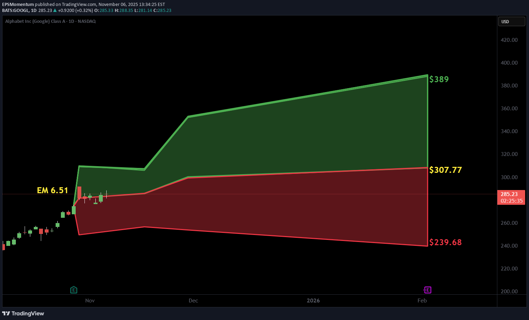The height and width of the screenshot is (320, 529).
Task: Select the red $239.68 lower target label
Action: [x=445, y=242]
